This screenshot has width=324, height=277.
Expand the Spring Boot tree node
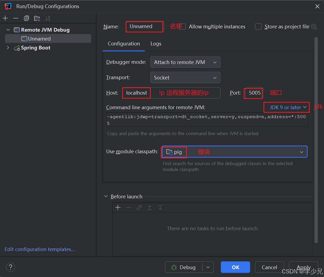[8, 48]
